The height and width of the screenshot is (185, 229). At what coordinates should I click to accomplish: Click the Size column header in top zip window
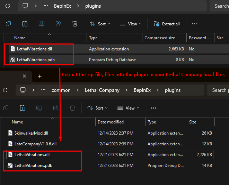pos(220,38)
